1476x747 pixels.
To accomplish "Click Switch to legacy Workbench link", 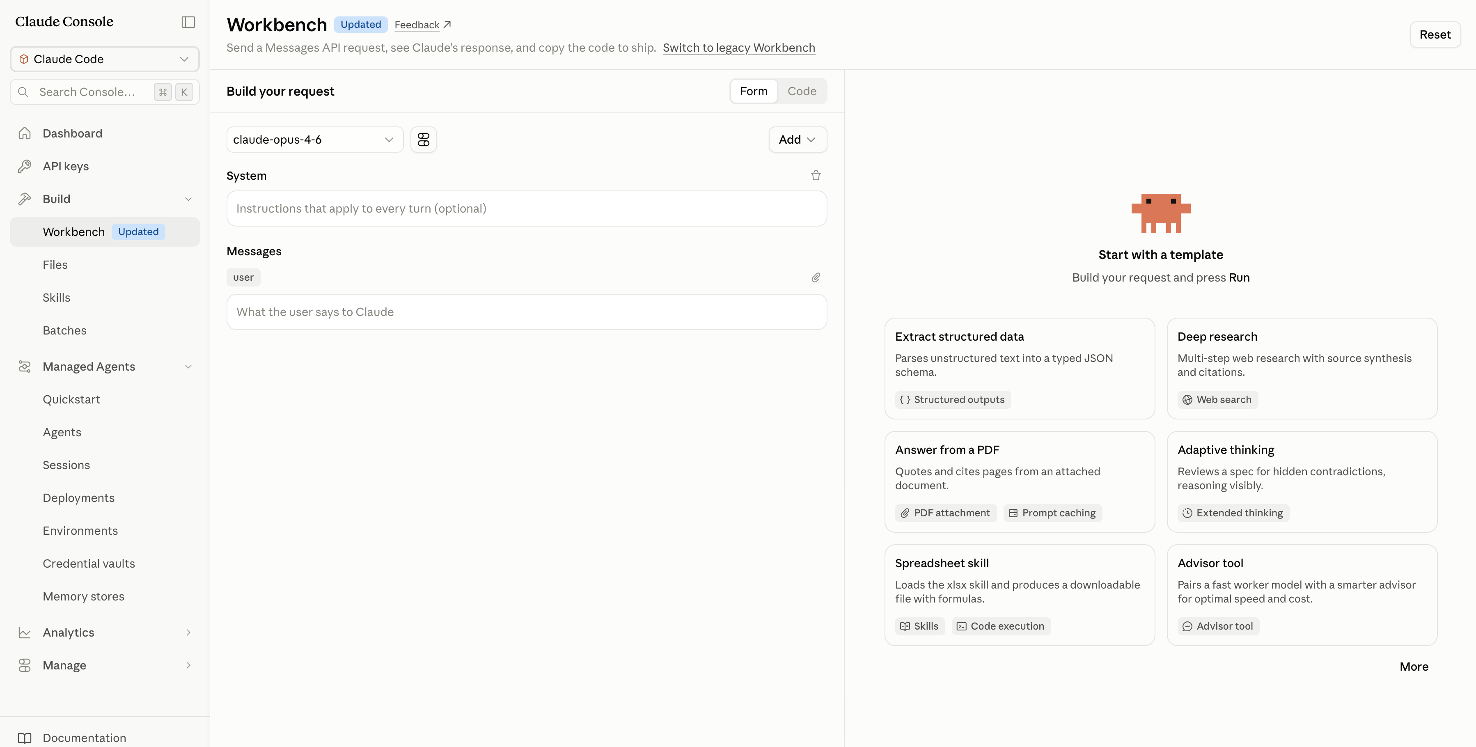I will (x=738, y=48).
